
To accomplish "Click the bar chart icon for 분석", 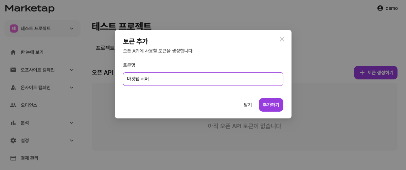I will point(13,123).
